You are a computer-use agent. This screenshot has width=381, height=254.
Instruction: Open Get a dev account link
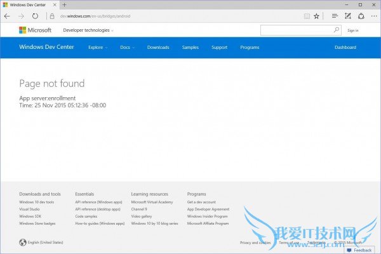201,202
